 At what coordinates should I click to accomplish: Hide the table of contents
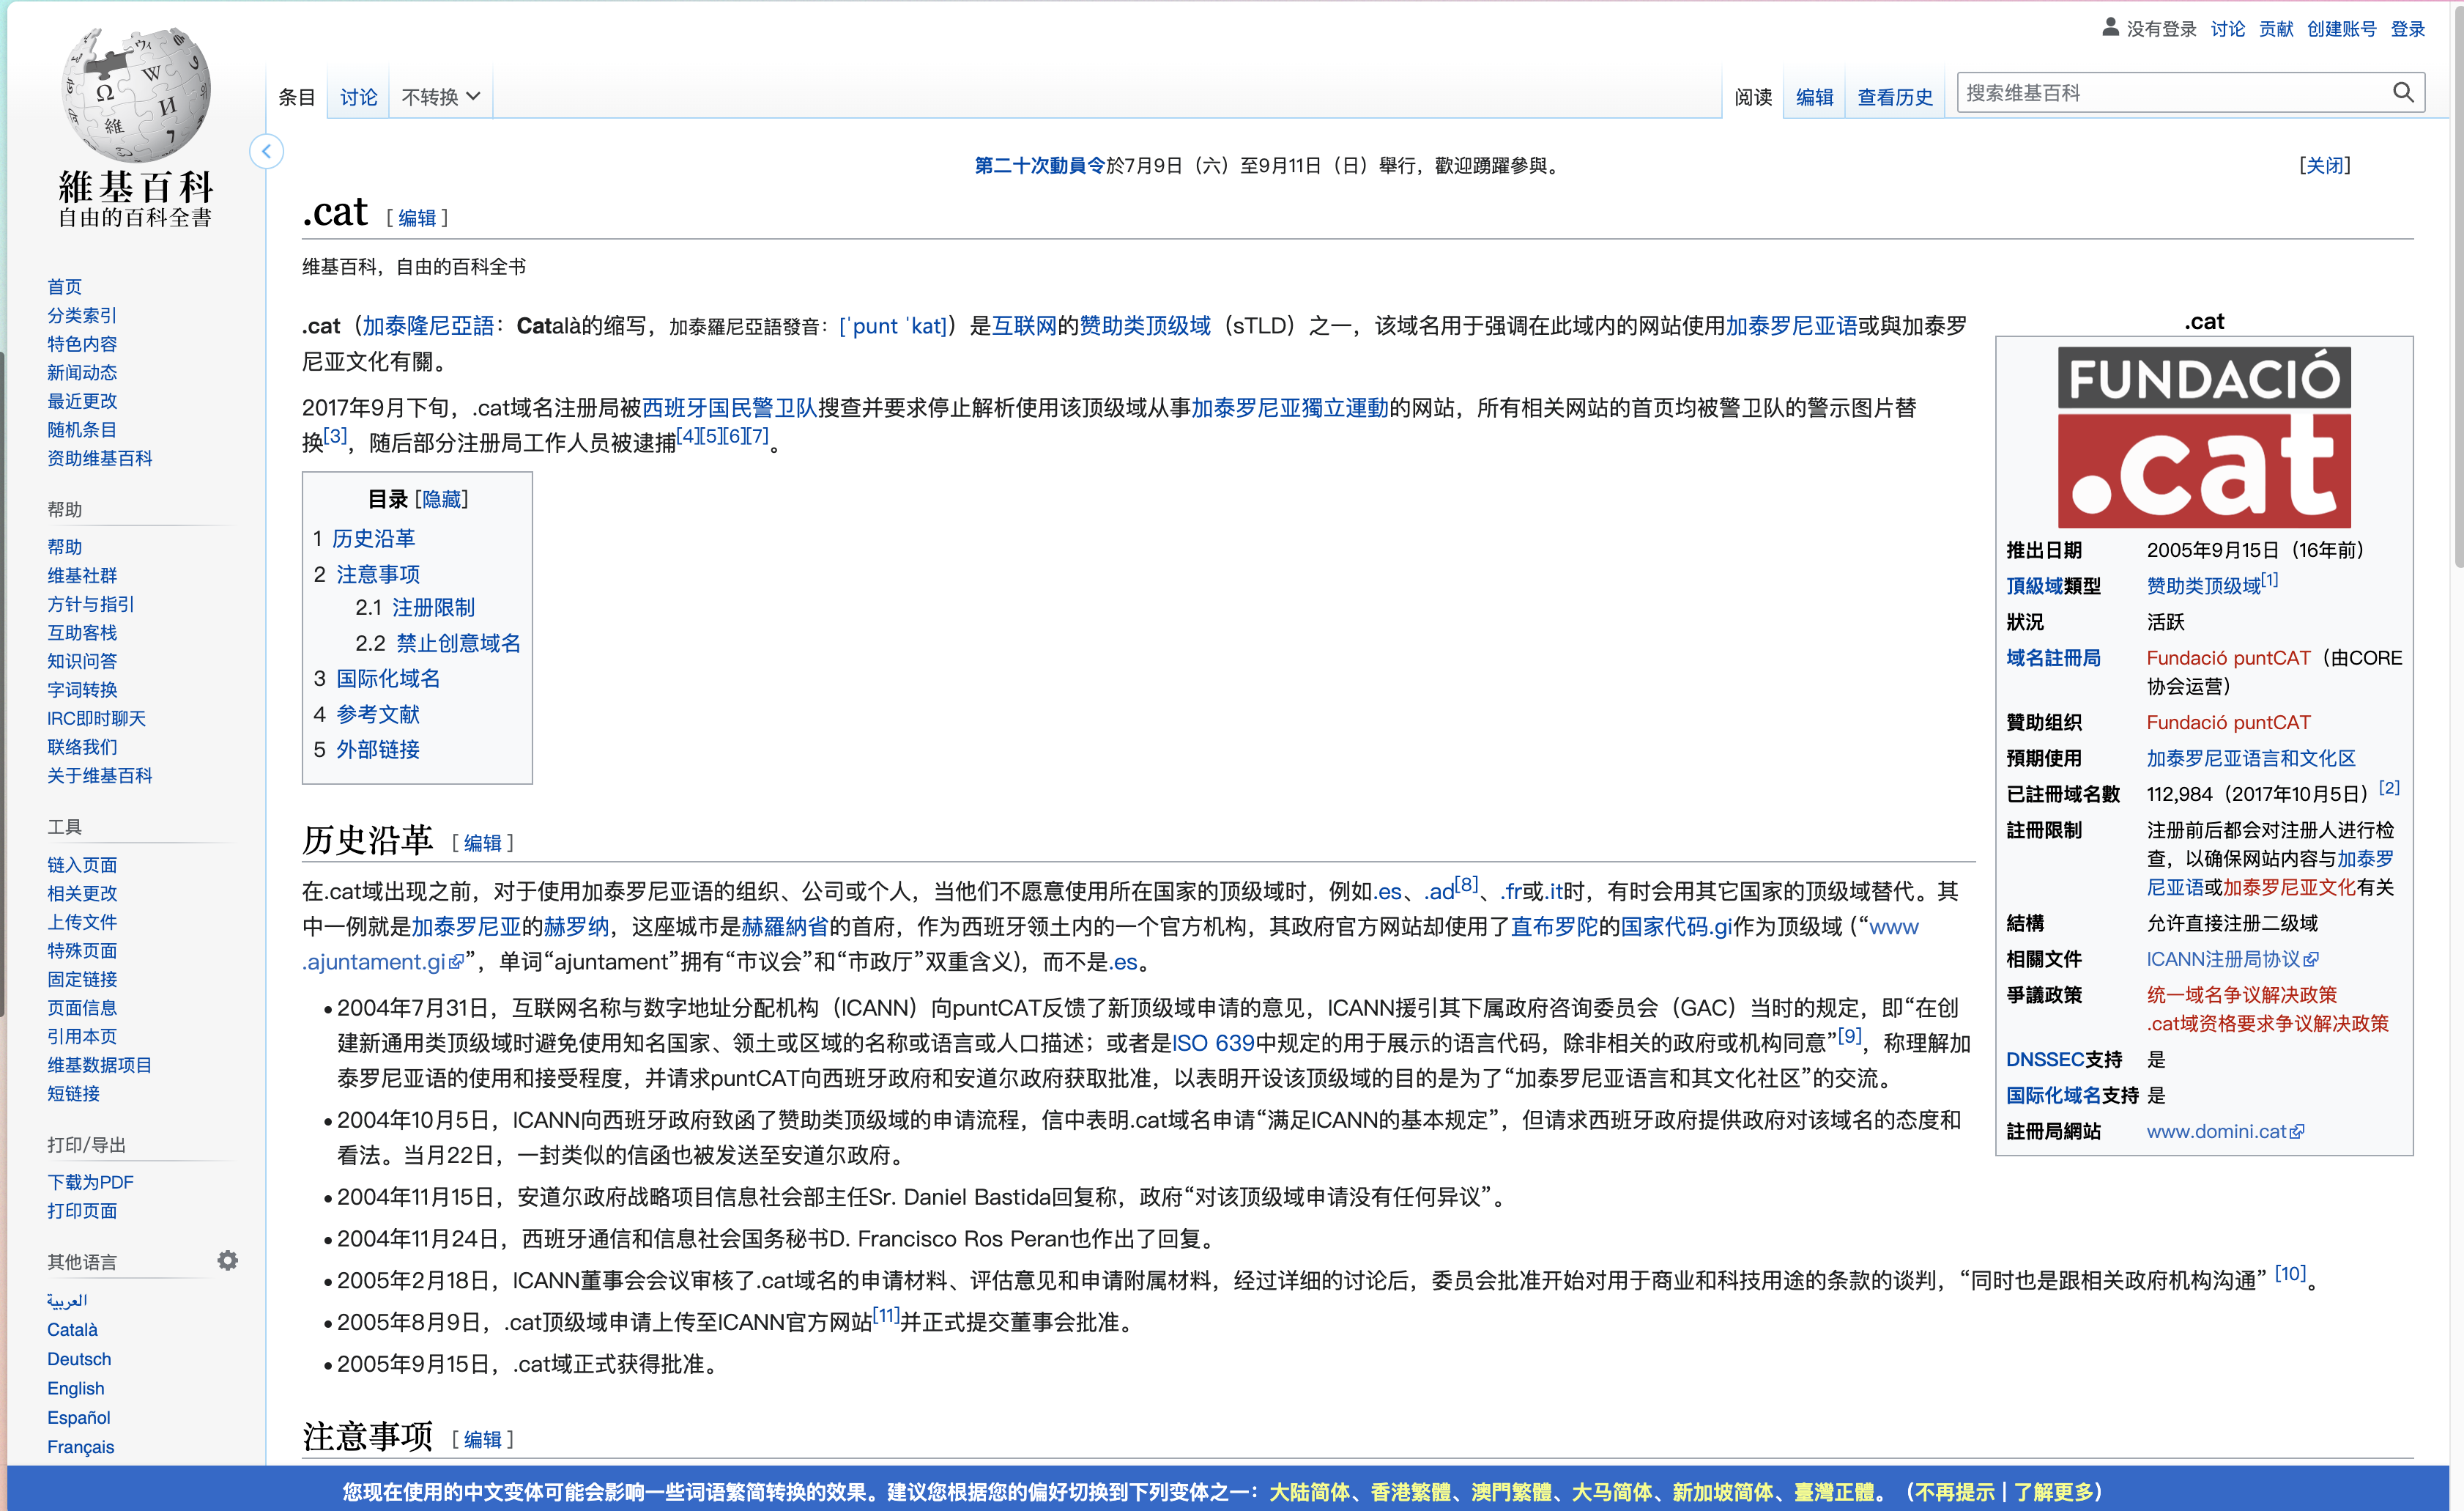click(x=441, y=498)
